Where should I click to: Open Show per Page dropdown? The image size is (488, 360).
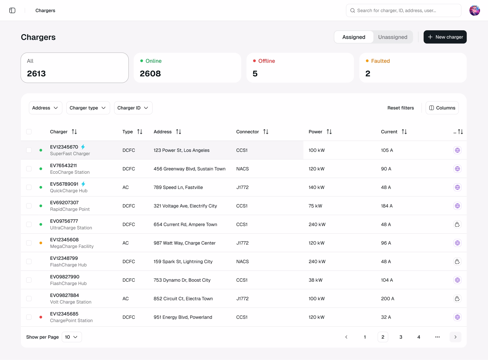tap(72, 337)
